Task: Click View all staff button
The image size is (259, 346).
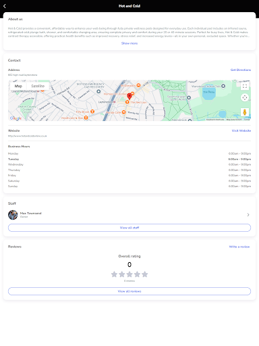Action: [x=129, y=228]
